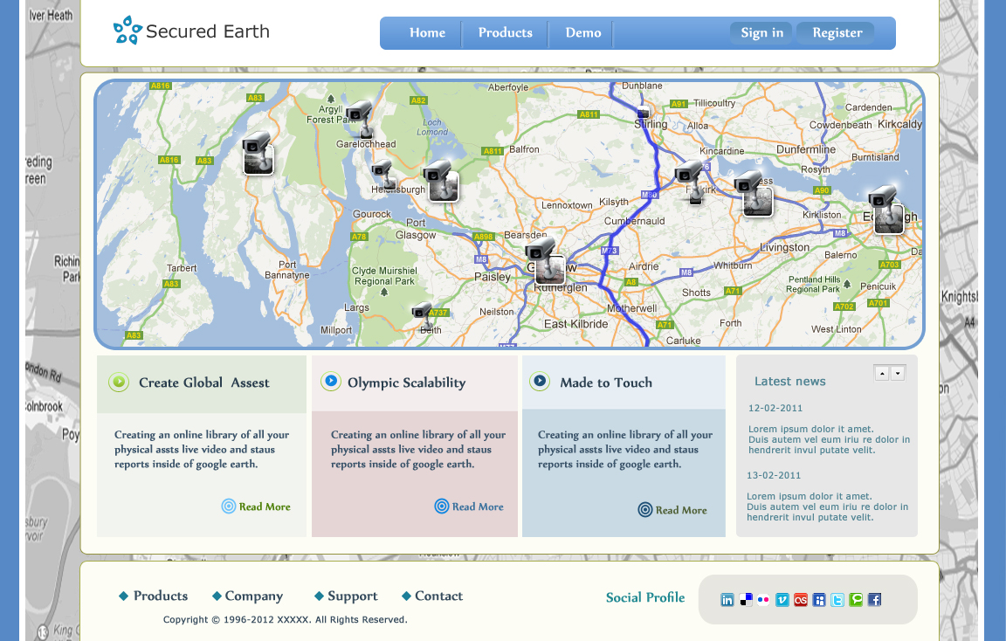This screenshot has width=1006, height=641.
Task: Click the play icon beside Made to Touch
Action: (540, 381)
